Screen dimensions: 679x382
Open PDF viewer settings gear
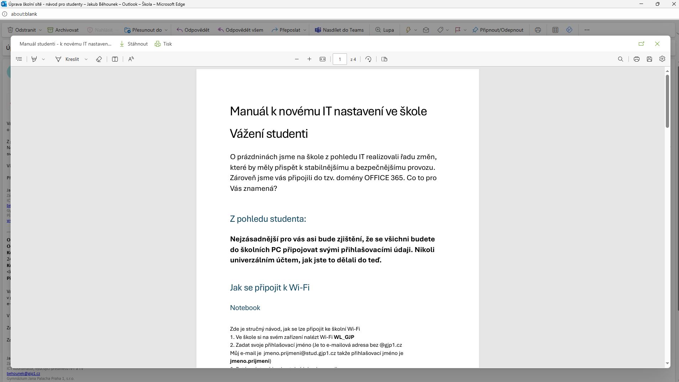point(662,59)
